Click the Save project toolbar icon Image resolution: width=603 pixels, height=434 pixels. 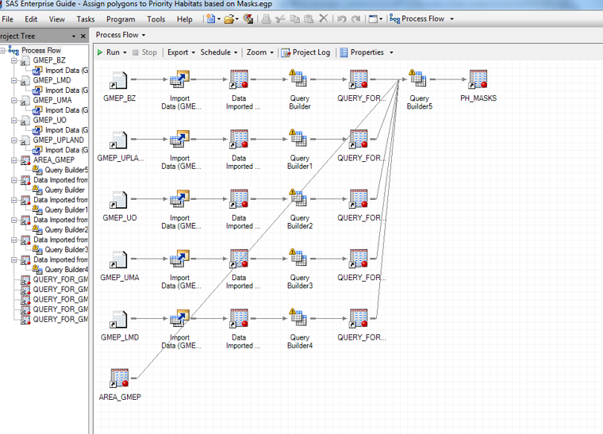click(248, 19)
